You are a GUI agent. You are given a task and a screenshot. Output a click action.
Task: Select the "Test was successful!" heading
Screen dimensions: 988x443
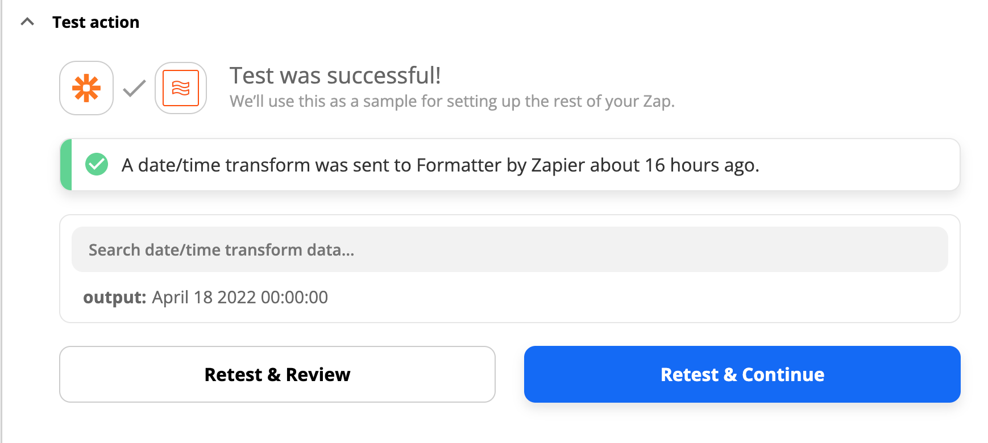pyautogui.click(x=335, y=76)
